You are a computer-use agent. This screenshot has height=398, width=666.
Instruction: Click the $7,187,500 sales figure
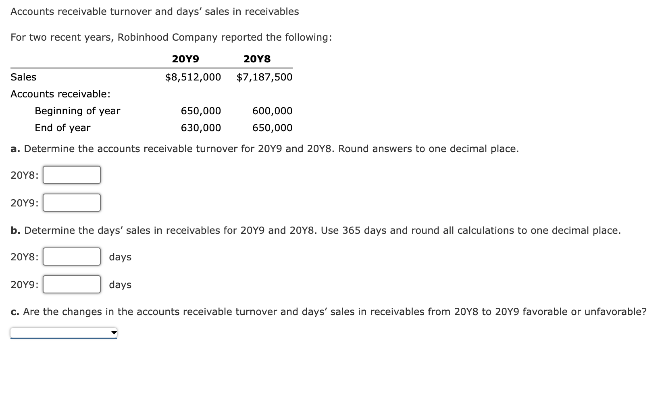(x=265, y=77)
